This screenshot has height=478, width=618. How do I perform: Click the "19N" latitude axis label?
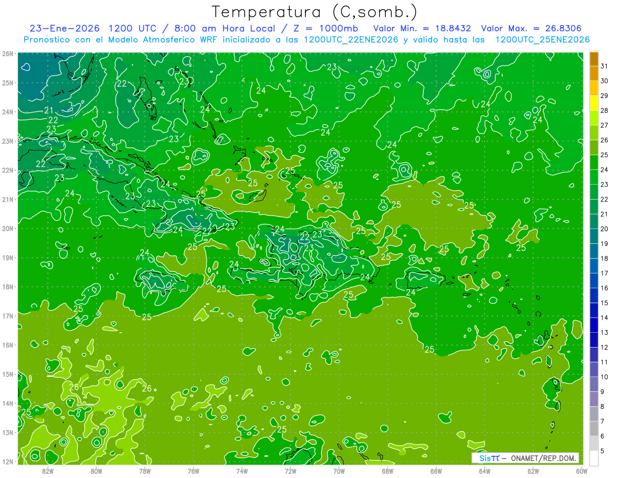[x=7, y=258]
